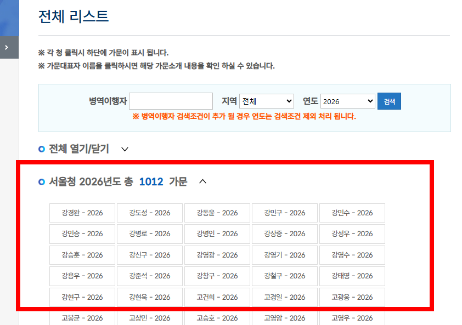Open 강민구 - 2026 family entry
The width and height of the screenshot is (462, 325).
click(285, 213)
